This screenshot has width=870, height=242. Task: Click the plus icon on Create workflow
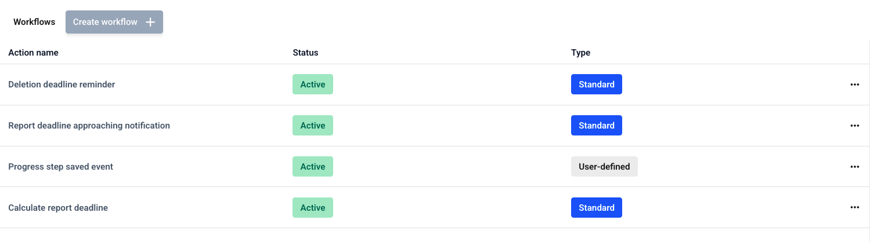tap(150, 22)
